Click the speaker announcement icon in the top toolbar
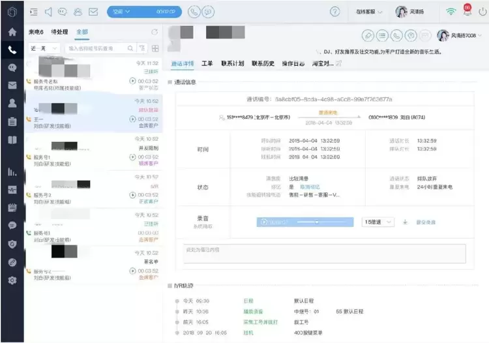Screen dimensions: 489x343 coord(48,12)
